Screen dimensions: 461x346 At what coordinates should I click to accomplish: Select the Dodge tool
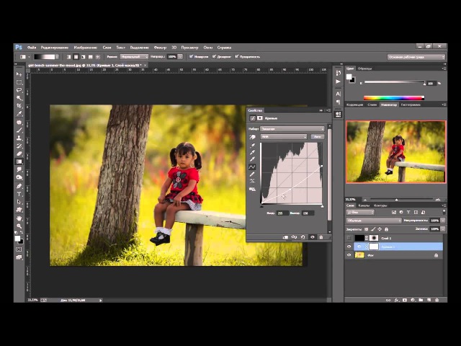coord(19,177)
